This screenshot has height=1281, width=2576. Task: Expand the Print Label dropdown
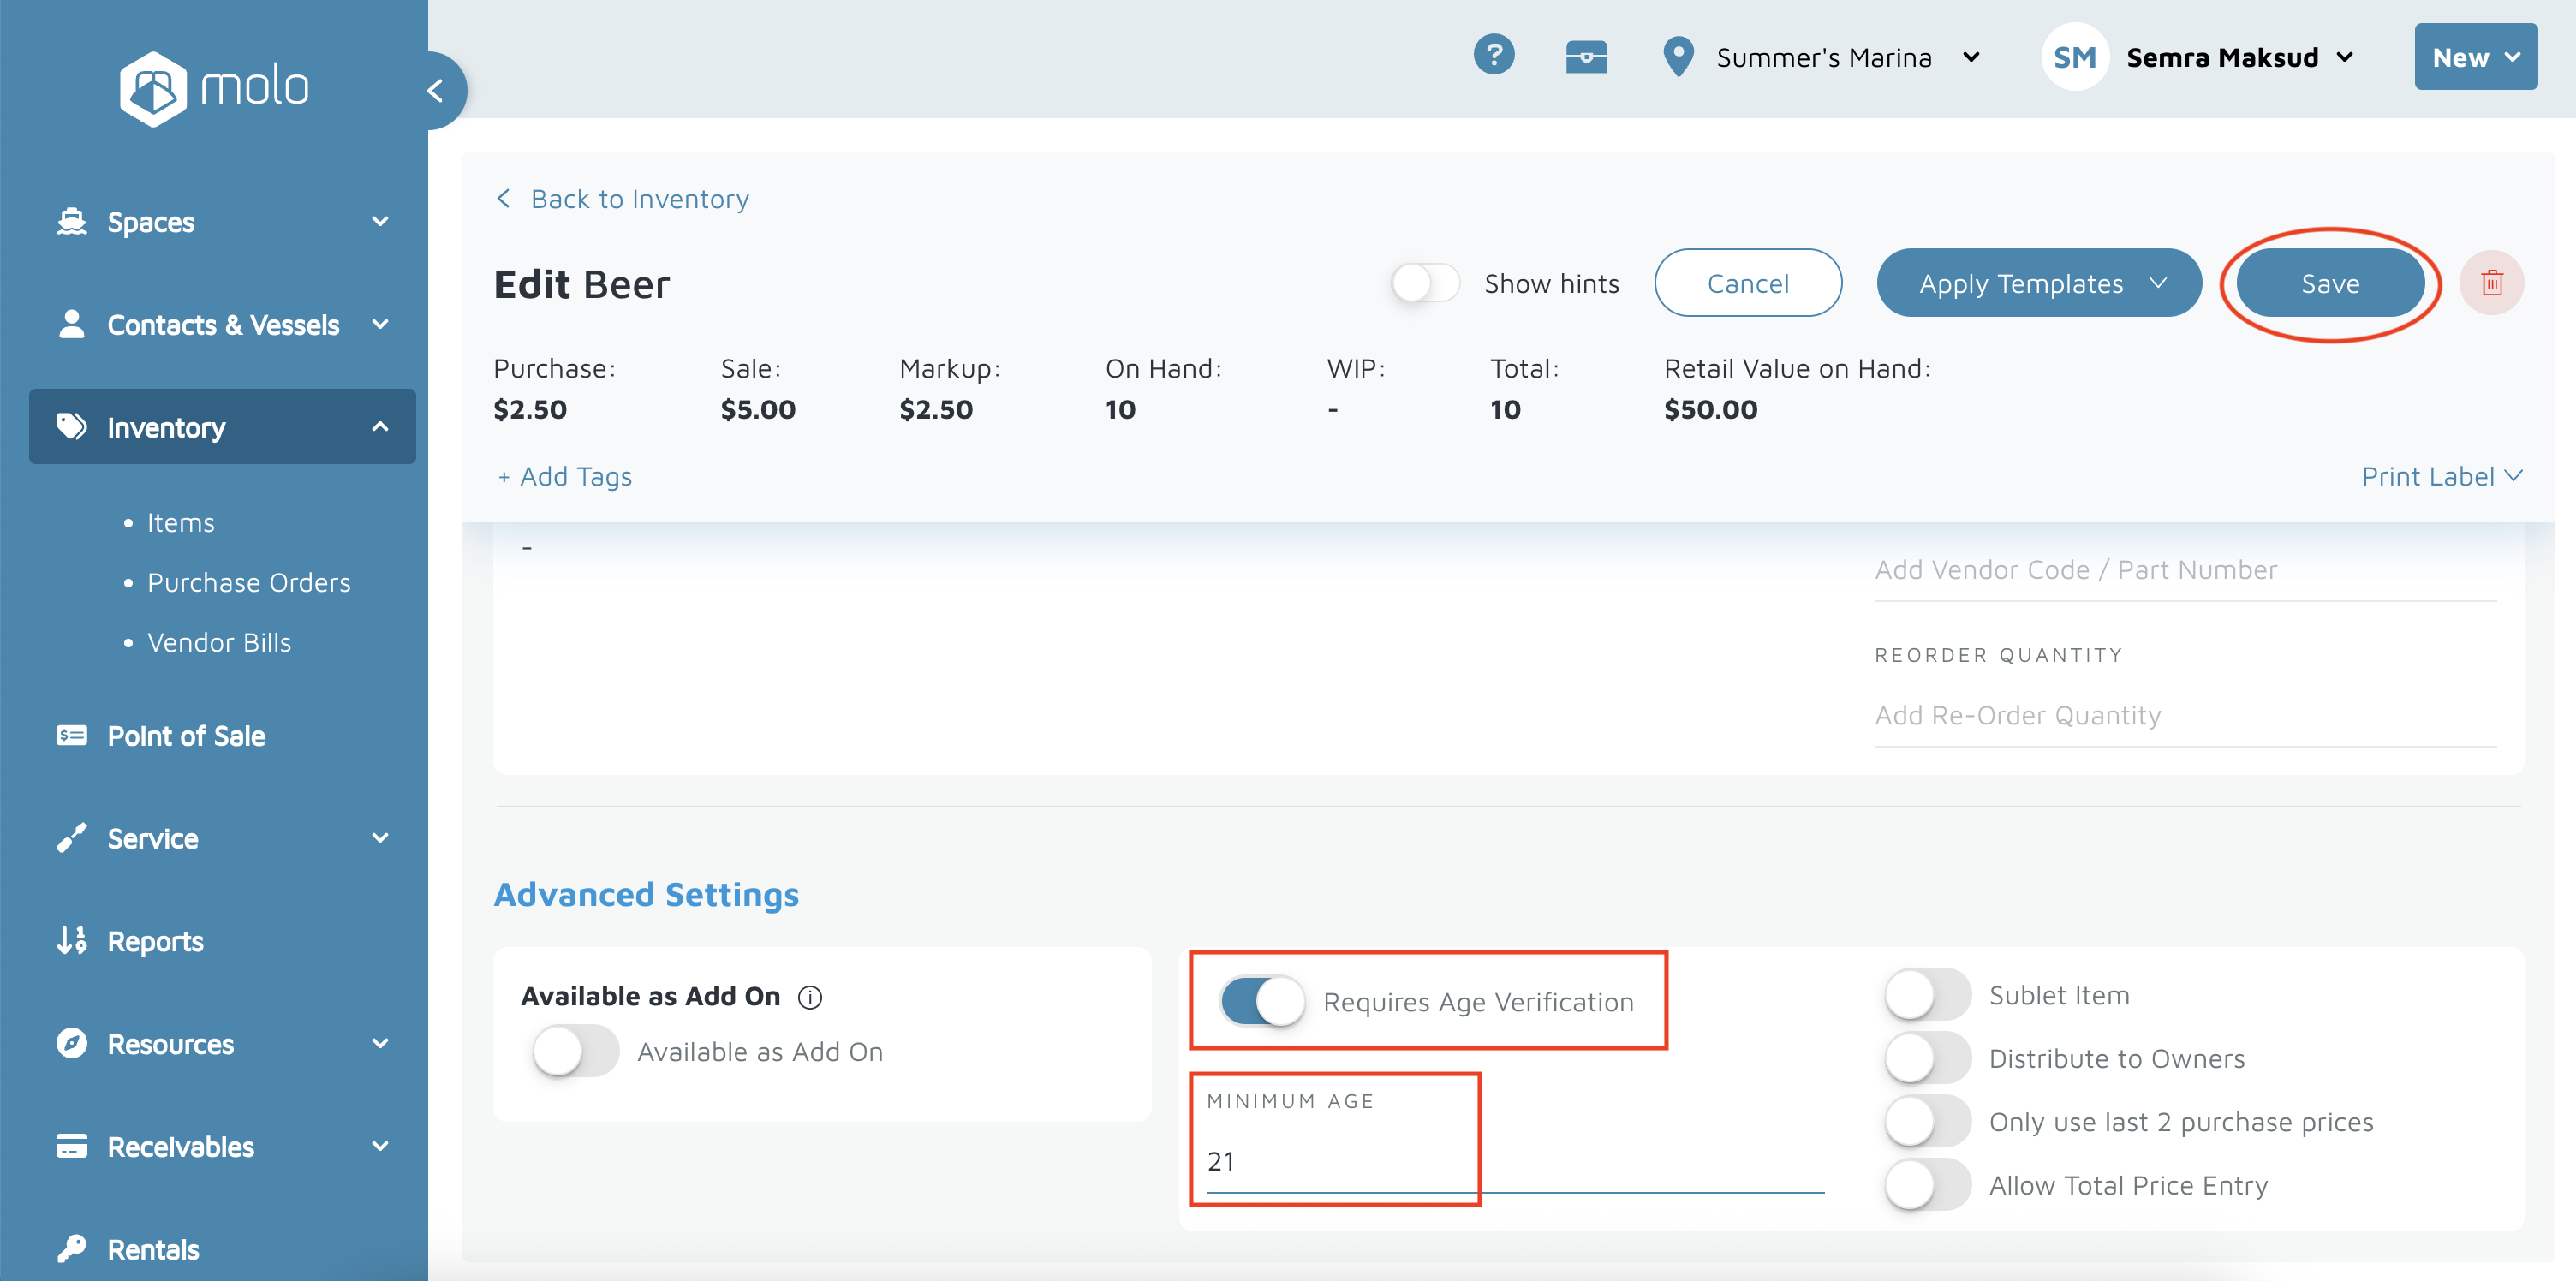pyautogui.click(x=2440, y=476)
